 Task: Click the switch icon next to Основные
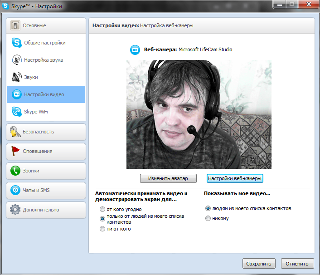point(15,25)
